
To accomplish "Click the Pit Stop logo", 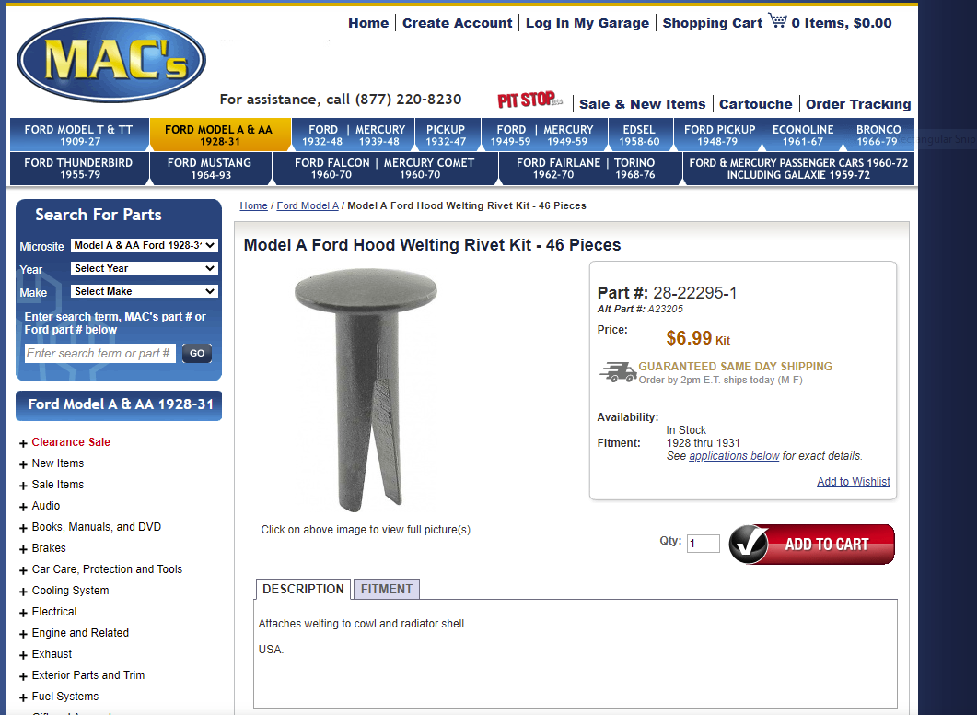I will (530, 100).
